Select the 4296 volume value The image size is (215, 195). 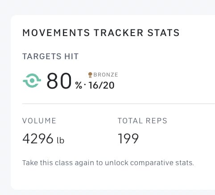point(38,138)
